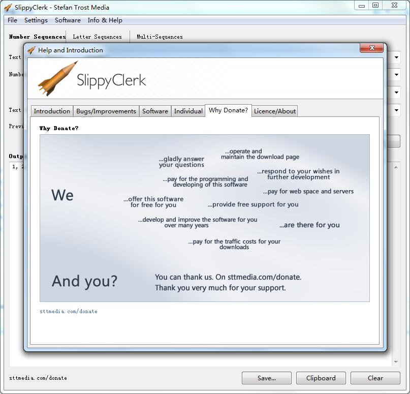Open the Software menu

click(68, 20)
